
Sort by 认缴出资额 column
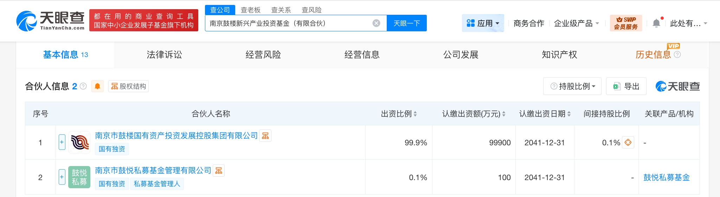click(x=504, y=114)
